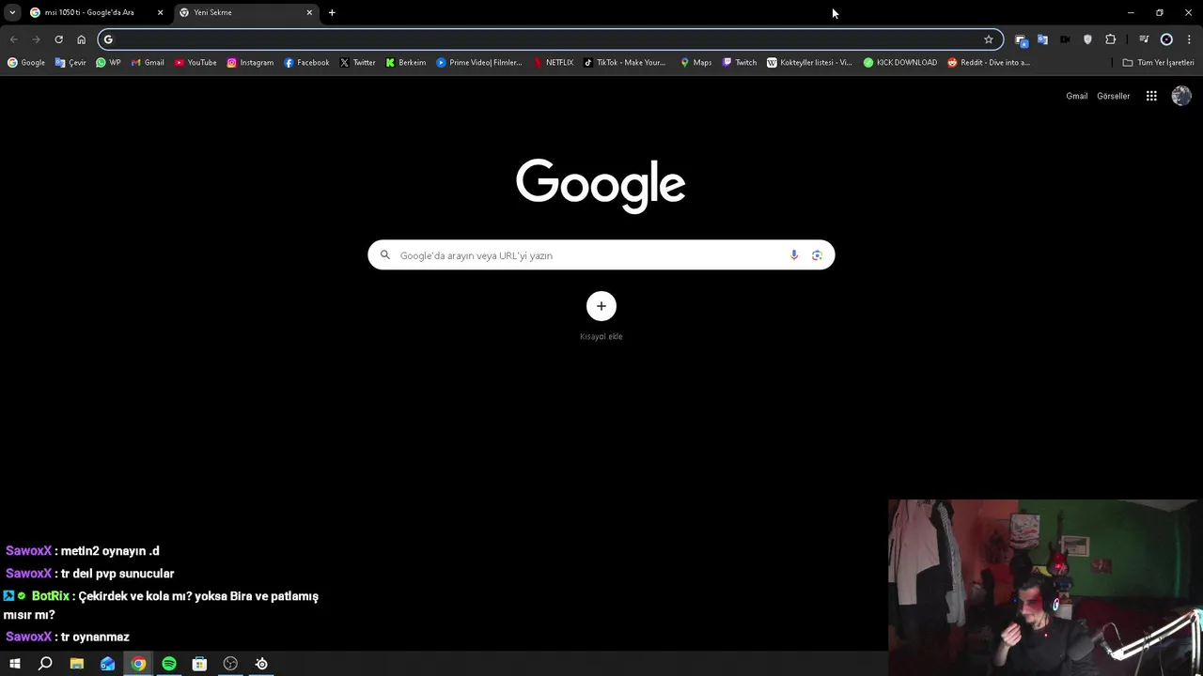Open the KICK DOWNLOAD bookmark

(899, 63)
